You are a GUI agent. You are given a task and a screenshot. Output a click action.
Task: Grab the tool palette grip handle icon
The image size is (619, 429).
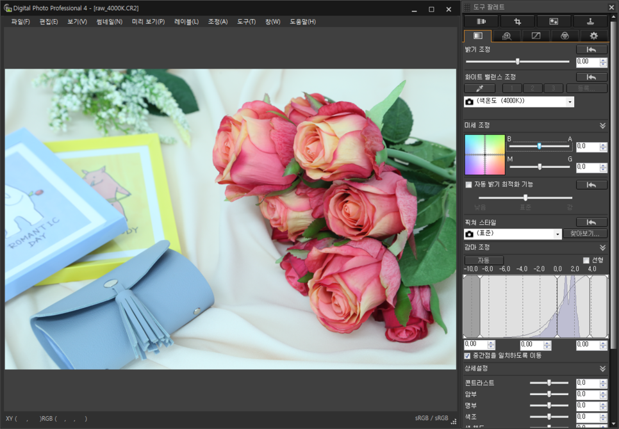click(467, 7)
